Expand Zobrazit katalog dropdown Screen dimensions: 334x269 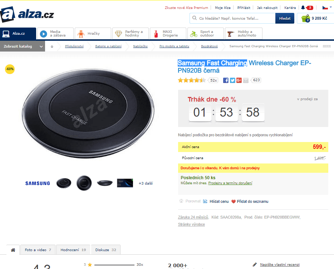(x=23, y=46)
